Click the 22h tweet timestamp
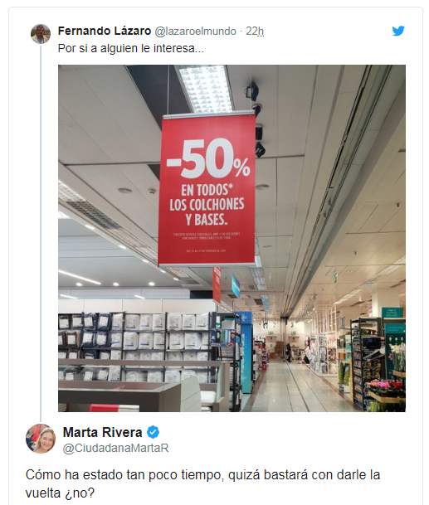 point(255,32)
